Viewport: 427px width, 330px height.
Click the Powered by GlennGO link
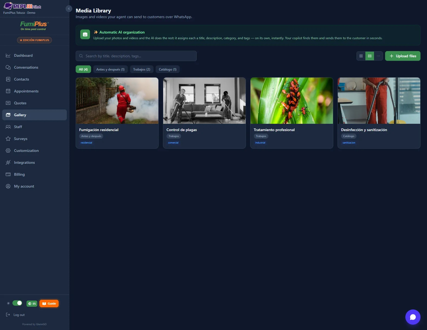pyautogui.click(x=34, y=324)
